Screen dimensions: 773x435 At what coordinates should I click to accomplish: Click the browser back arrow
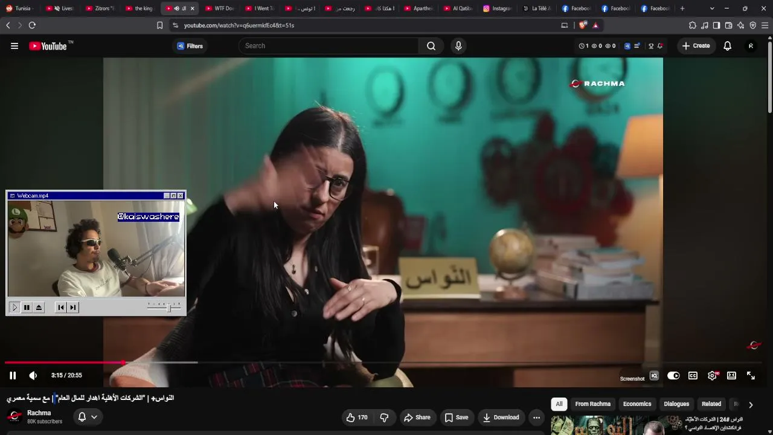pos(8,25)
